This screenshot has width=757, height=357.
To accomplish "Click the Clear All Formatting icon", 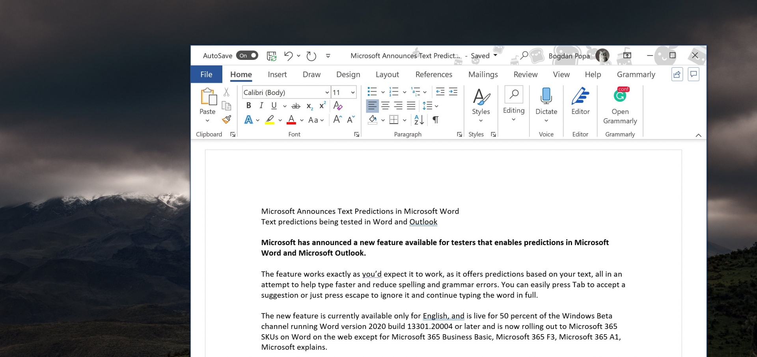I will (x=337, y=106).
